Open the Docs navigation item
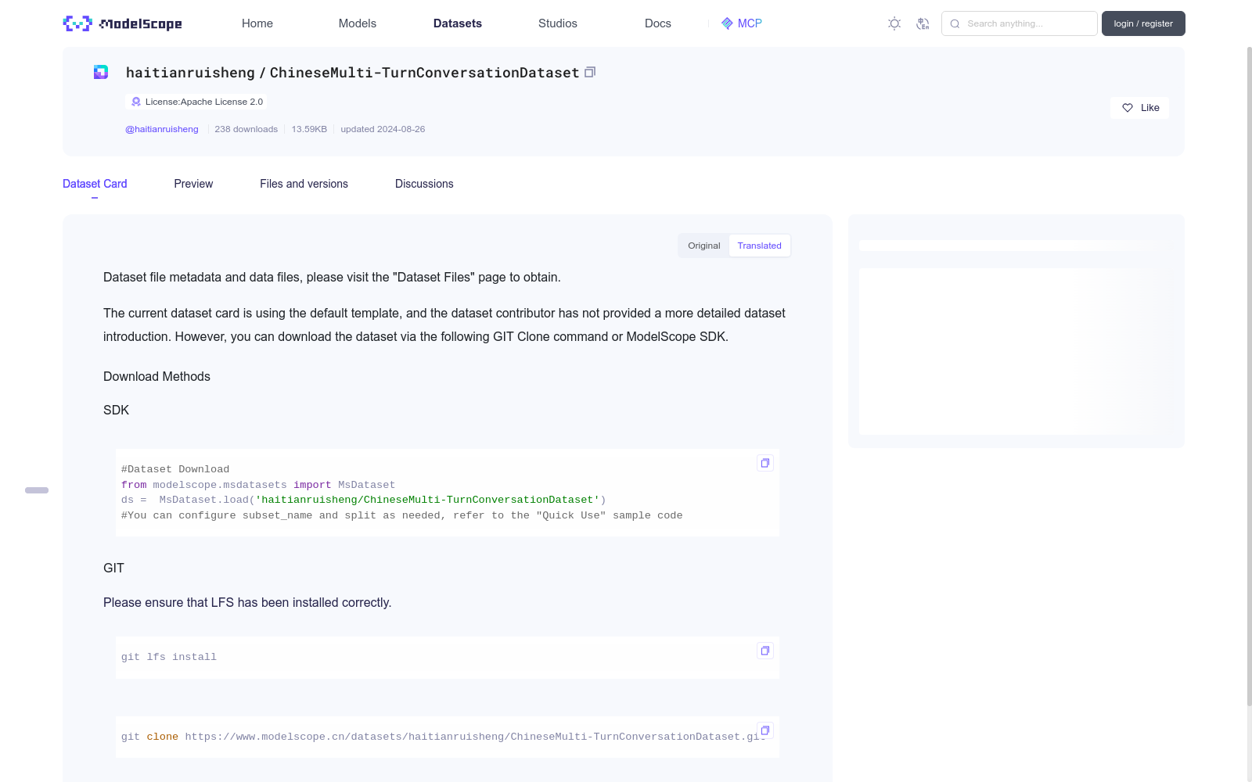Image resolution: width=1252 pixels, height=782 pixels. 658,23
